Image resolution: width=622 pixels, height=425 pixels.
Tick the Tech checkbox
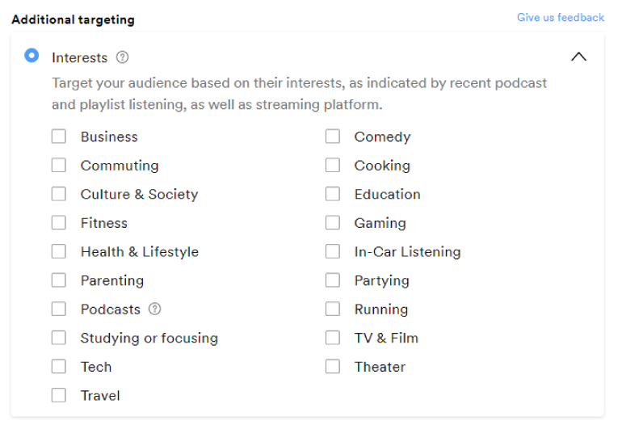point(59,366)
